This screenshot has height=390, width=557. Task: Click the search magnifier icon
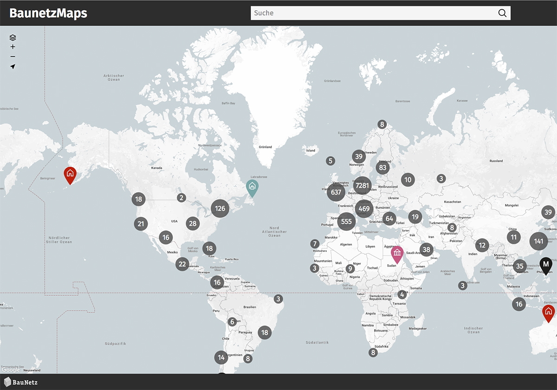coord(502,13)
